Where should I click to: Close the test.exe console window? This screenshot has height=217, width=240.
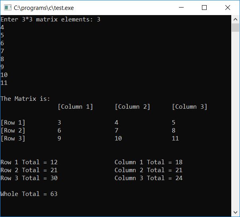point(228,8)
